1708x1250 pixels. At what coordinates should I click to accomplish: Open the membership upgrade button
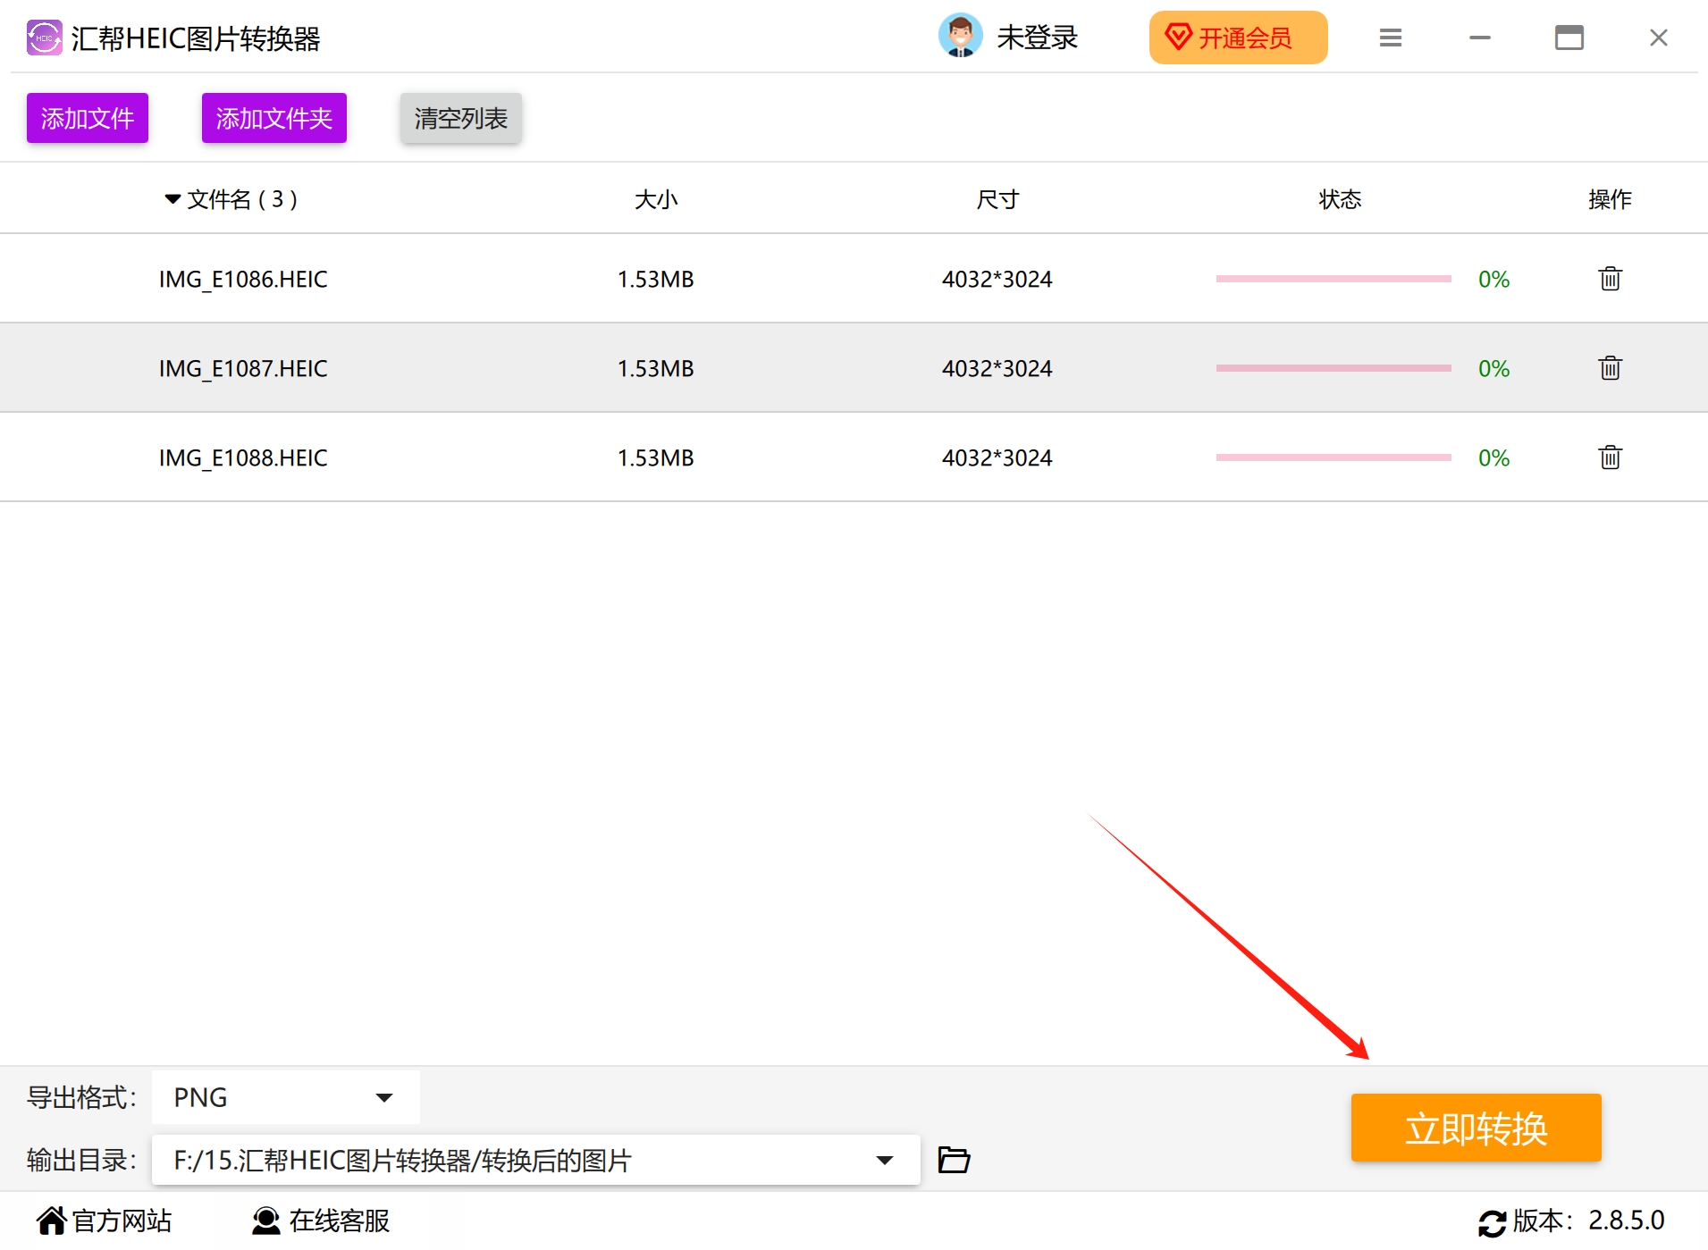[1238, 38]
